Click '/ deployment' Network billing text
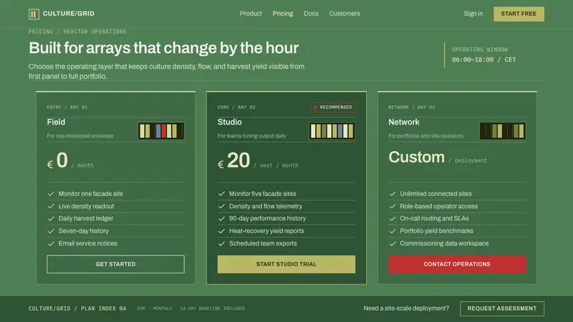Screen dimensions: 573x322 point(468,160)
